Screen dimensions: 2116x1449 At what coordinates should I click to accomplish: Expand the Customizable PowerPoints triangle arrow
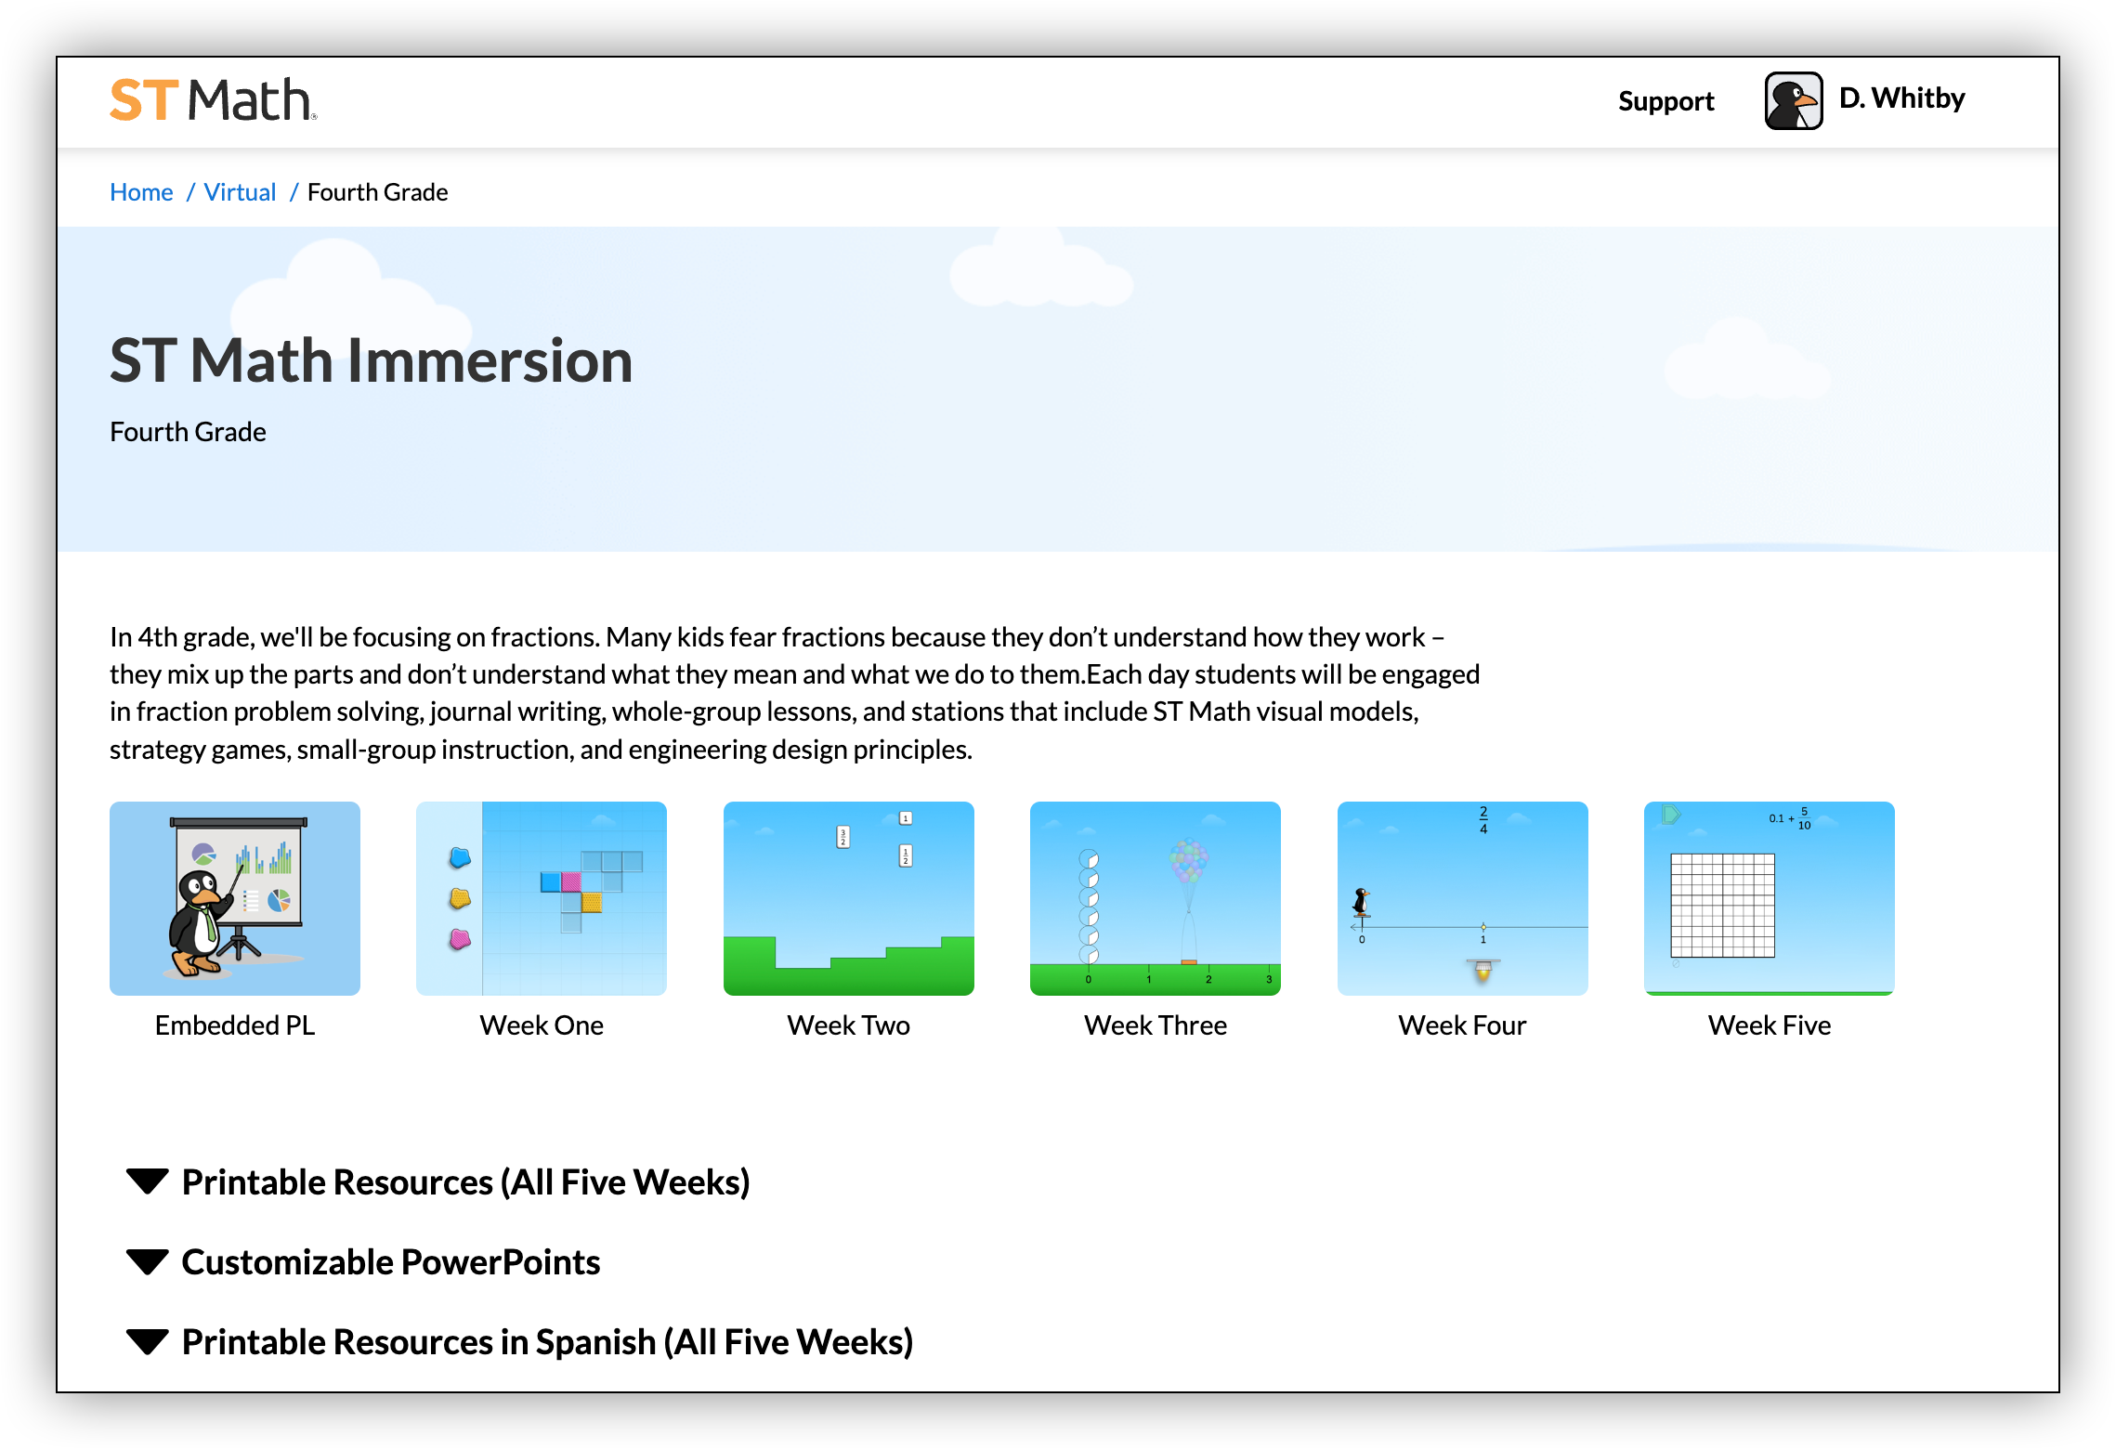click(148, 1262)
